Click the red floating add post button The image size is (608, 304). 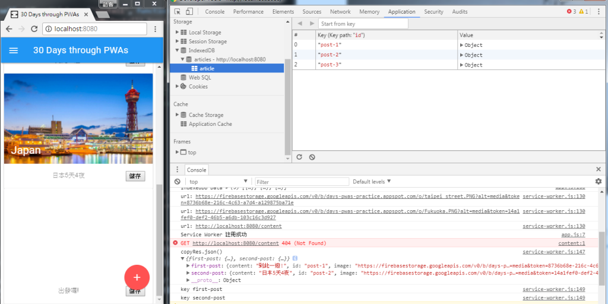137,277
